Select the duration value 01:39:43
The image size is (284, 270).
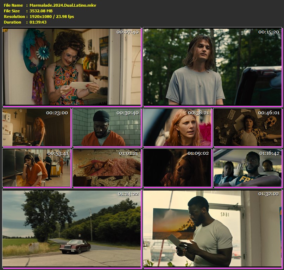(x=38, y=22)
